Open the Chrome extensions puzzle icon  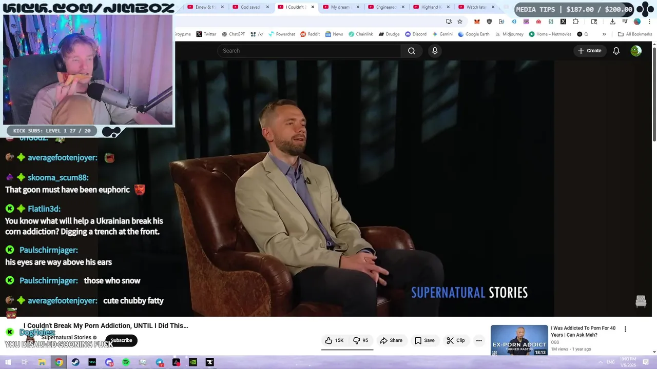[575, 22]
